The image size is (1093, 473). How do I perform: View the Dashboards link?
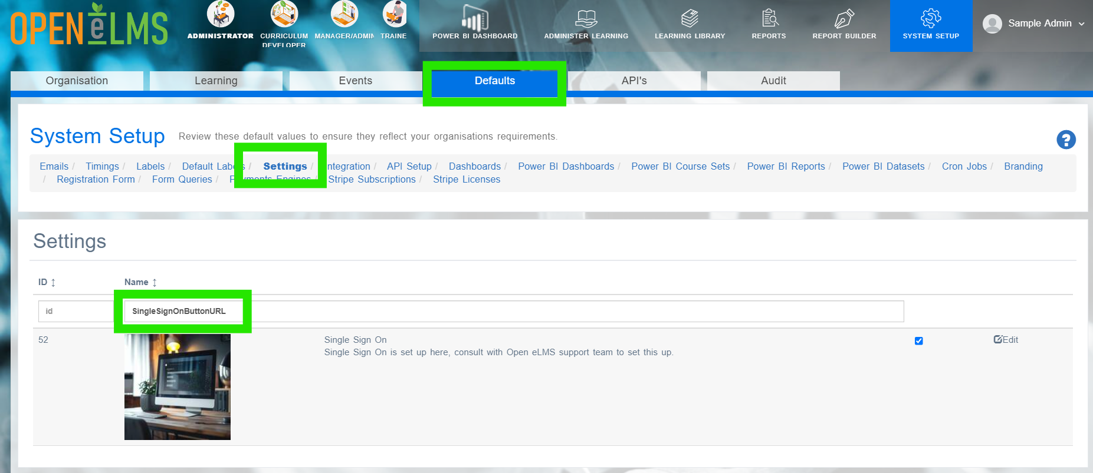pos(475,166)
